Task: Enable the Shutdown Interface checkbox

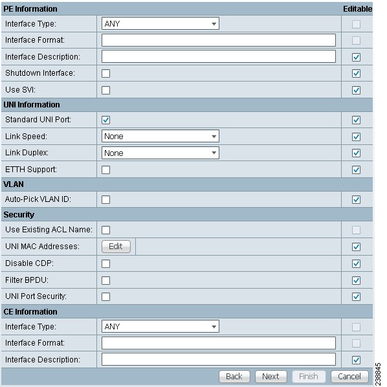Action: (x=105, y=73)
